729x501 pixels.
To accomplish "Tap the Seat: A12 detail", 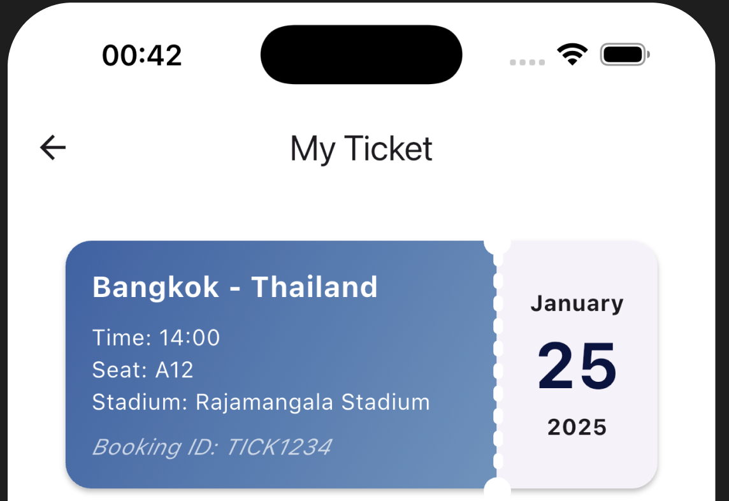I will point(143,370).
